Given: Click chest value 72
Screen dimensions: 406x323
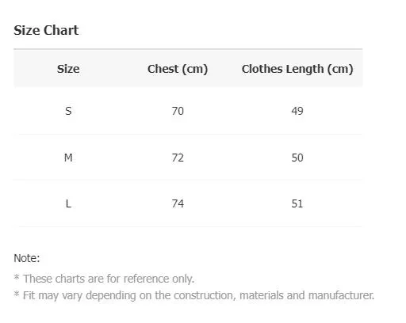Looking at the screenshot, I should coord(178,158).
